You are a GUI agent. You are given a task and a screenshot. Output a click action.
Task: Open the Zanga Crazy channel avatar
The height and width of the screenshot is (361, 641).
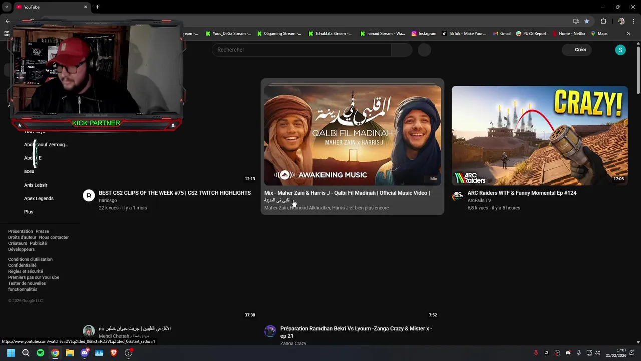point(270,331)
